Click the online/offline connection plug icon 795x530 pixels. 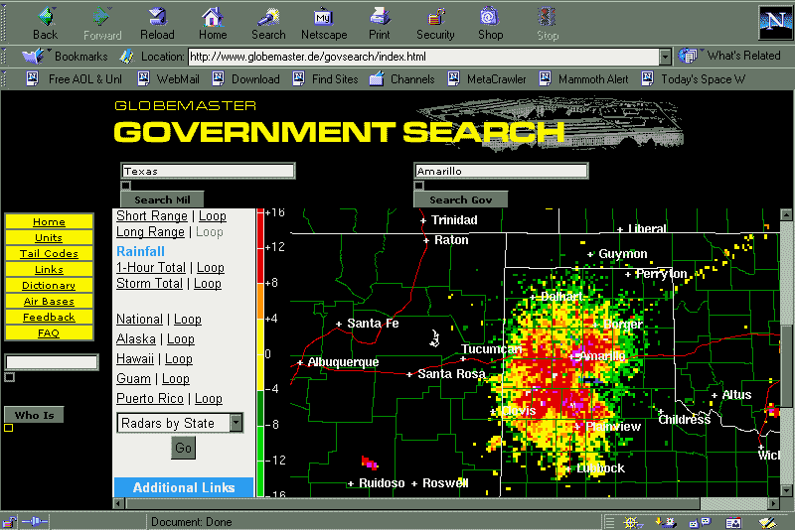(x=35, y=521)
